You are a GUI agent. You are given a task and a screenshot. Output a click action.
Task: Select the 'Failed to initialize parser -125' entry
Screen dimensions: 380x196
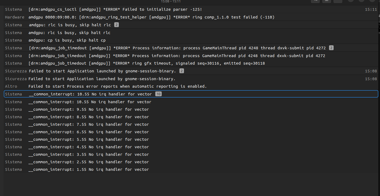pos(115,9)
